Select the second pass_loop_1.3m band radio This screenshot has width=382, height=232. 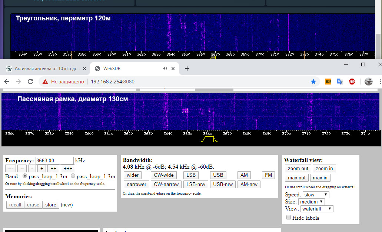(x=73, y=176)
